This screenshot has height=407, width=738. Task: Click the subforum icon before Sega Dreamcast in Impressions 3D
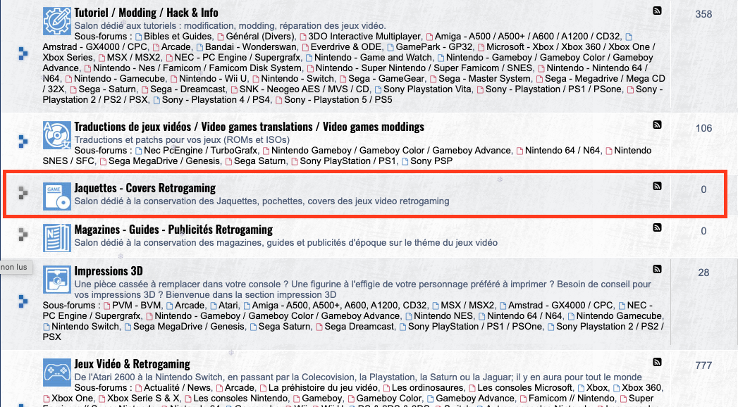coord(319,327)
